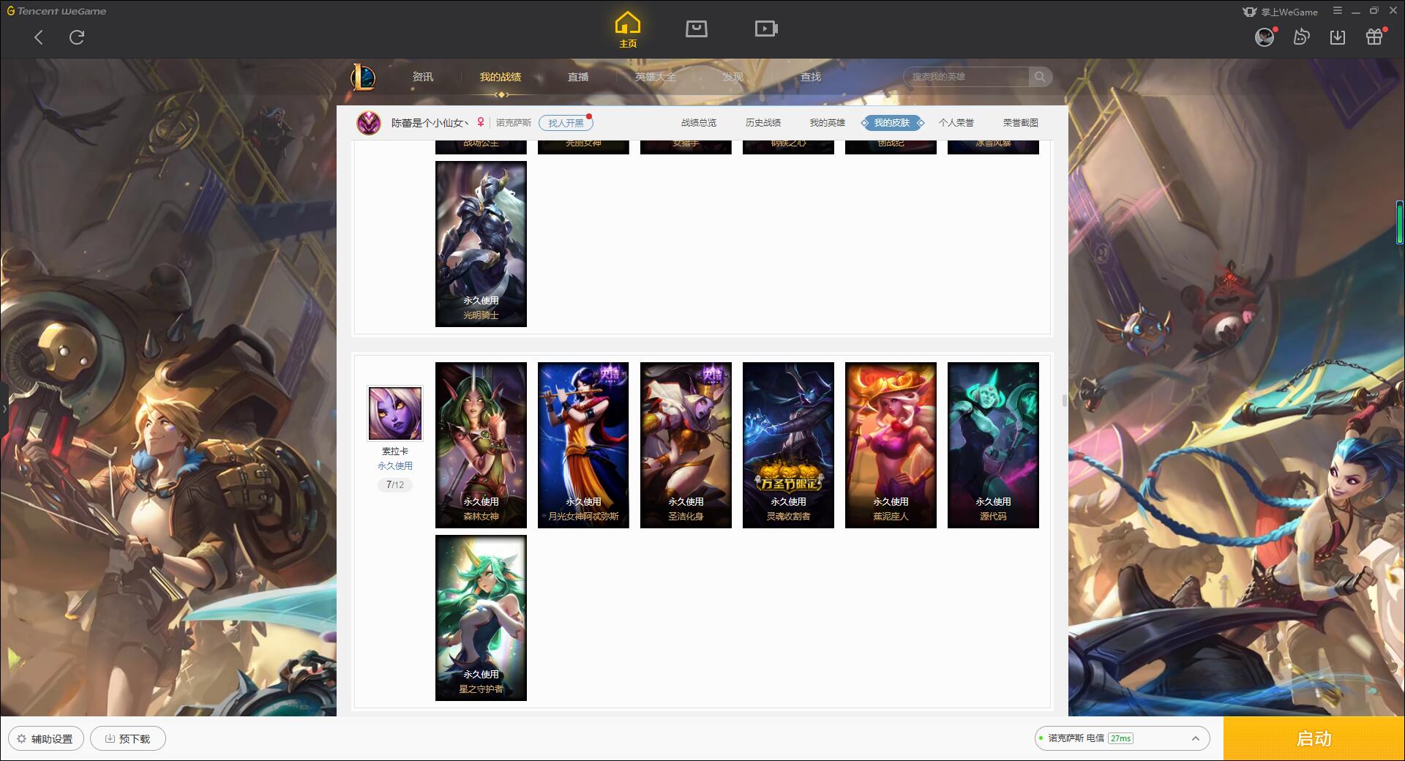Click the search magnifier button
1405x761 pixels.
(x=1040, y=77)
